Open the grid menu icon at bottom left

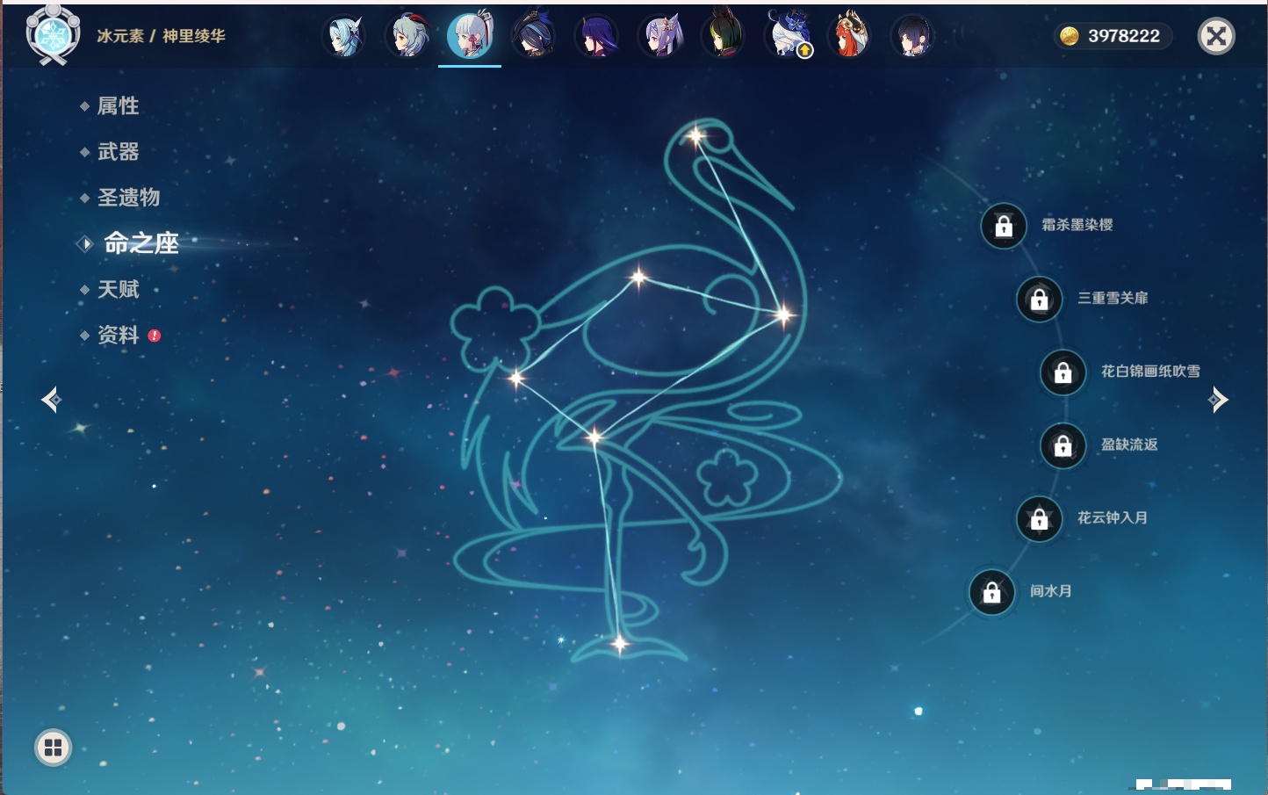coord(53,748)
